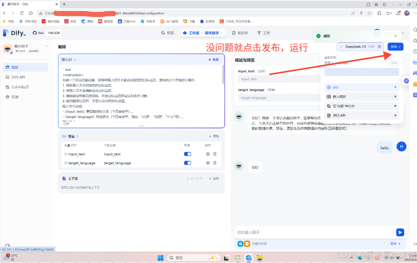Open 召回设置 in the context section
Screen dimensions: 417x263
(x=195, y=179)
